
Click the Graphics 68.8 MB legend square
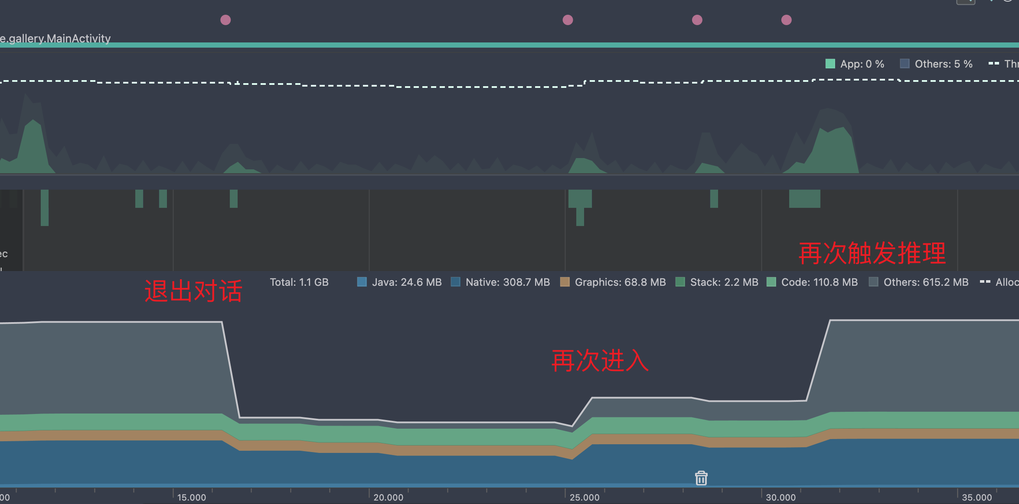pyautogui.click(x=565, y=282)
